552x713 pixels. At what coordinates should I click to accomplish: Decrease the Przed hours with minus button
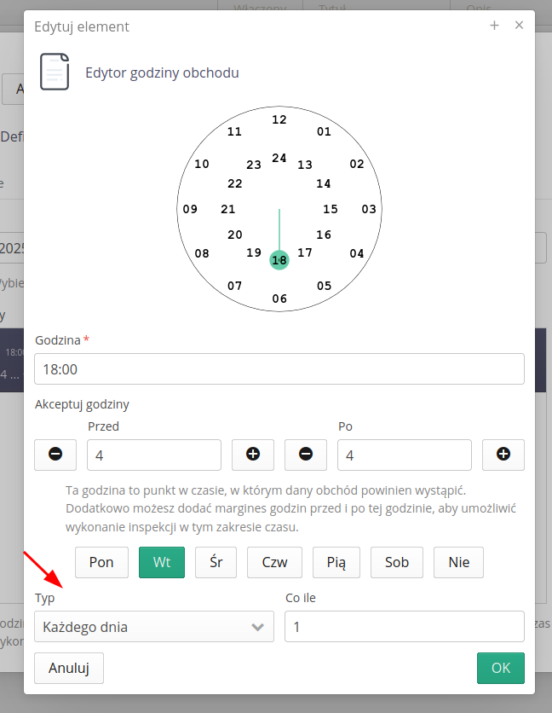click(x=55, y=455)
